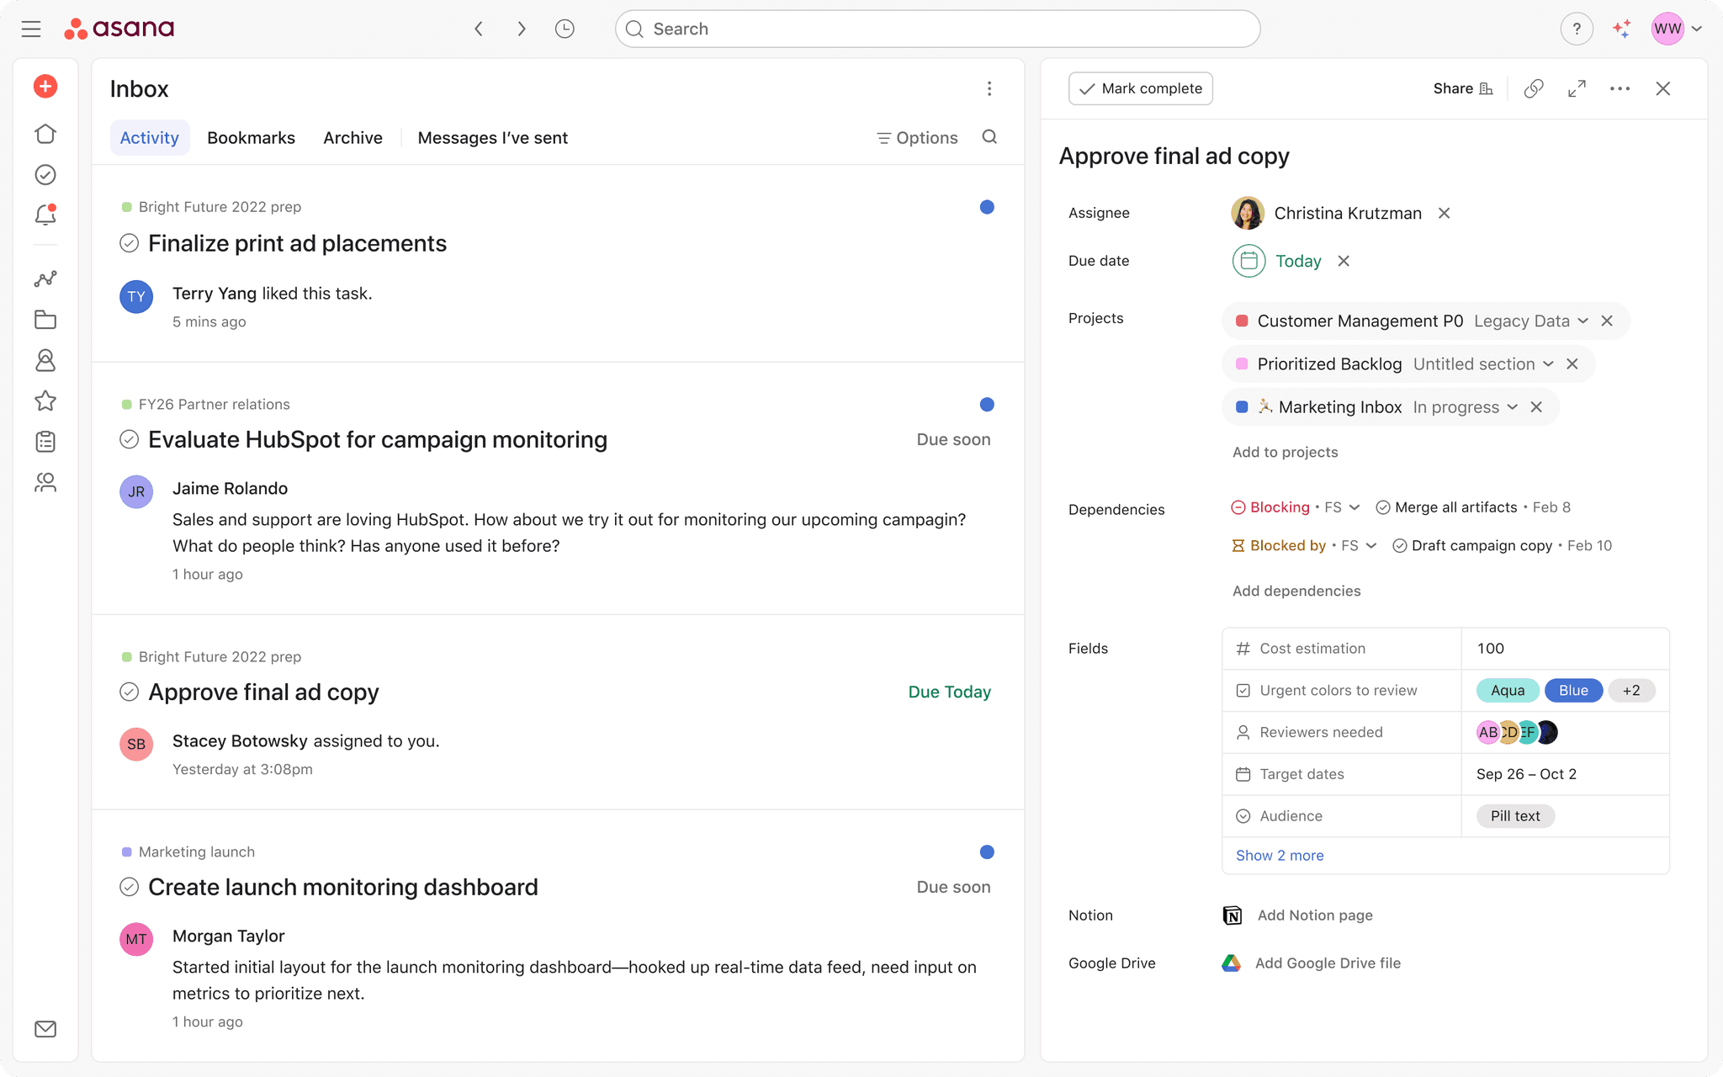The width and height of the screenshot is (1723, 1077).
Task: Click the red create plus button
Action: click(x=45, y=87)
